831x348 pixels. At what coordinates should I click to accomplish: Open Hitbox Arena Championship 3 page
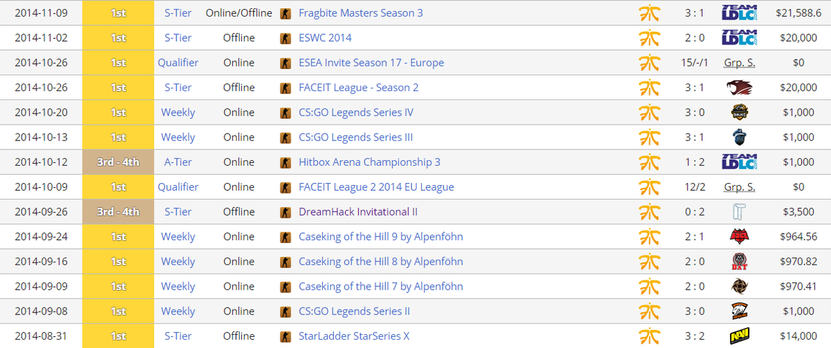click(x=369, y=162)
